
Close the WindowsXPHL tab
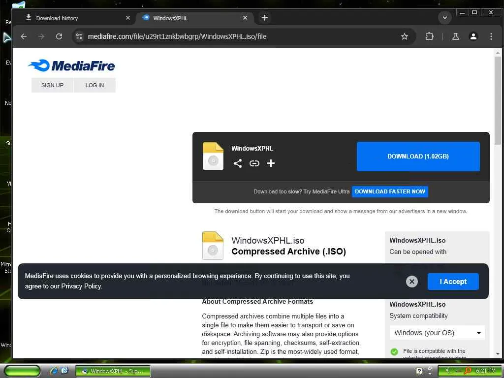245,18
